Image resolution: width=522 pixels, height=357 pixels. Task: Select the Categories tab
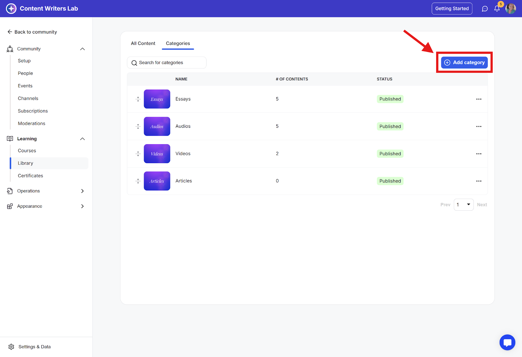pos(178,43)
